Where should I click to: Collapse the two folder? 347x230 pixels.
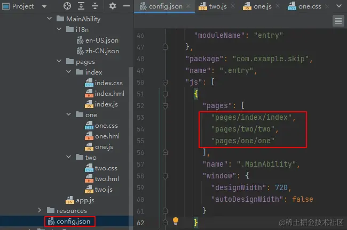point(69,157)
